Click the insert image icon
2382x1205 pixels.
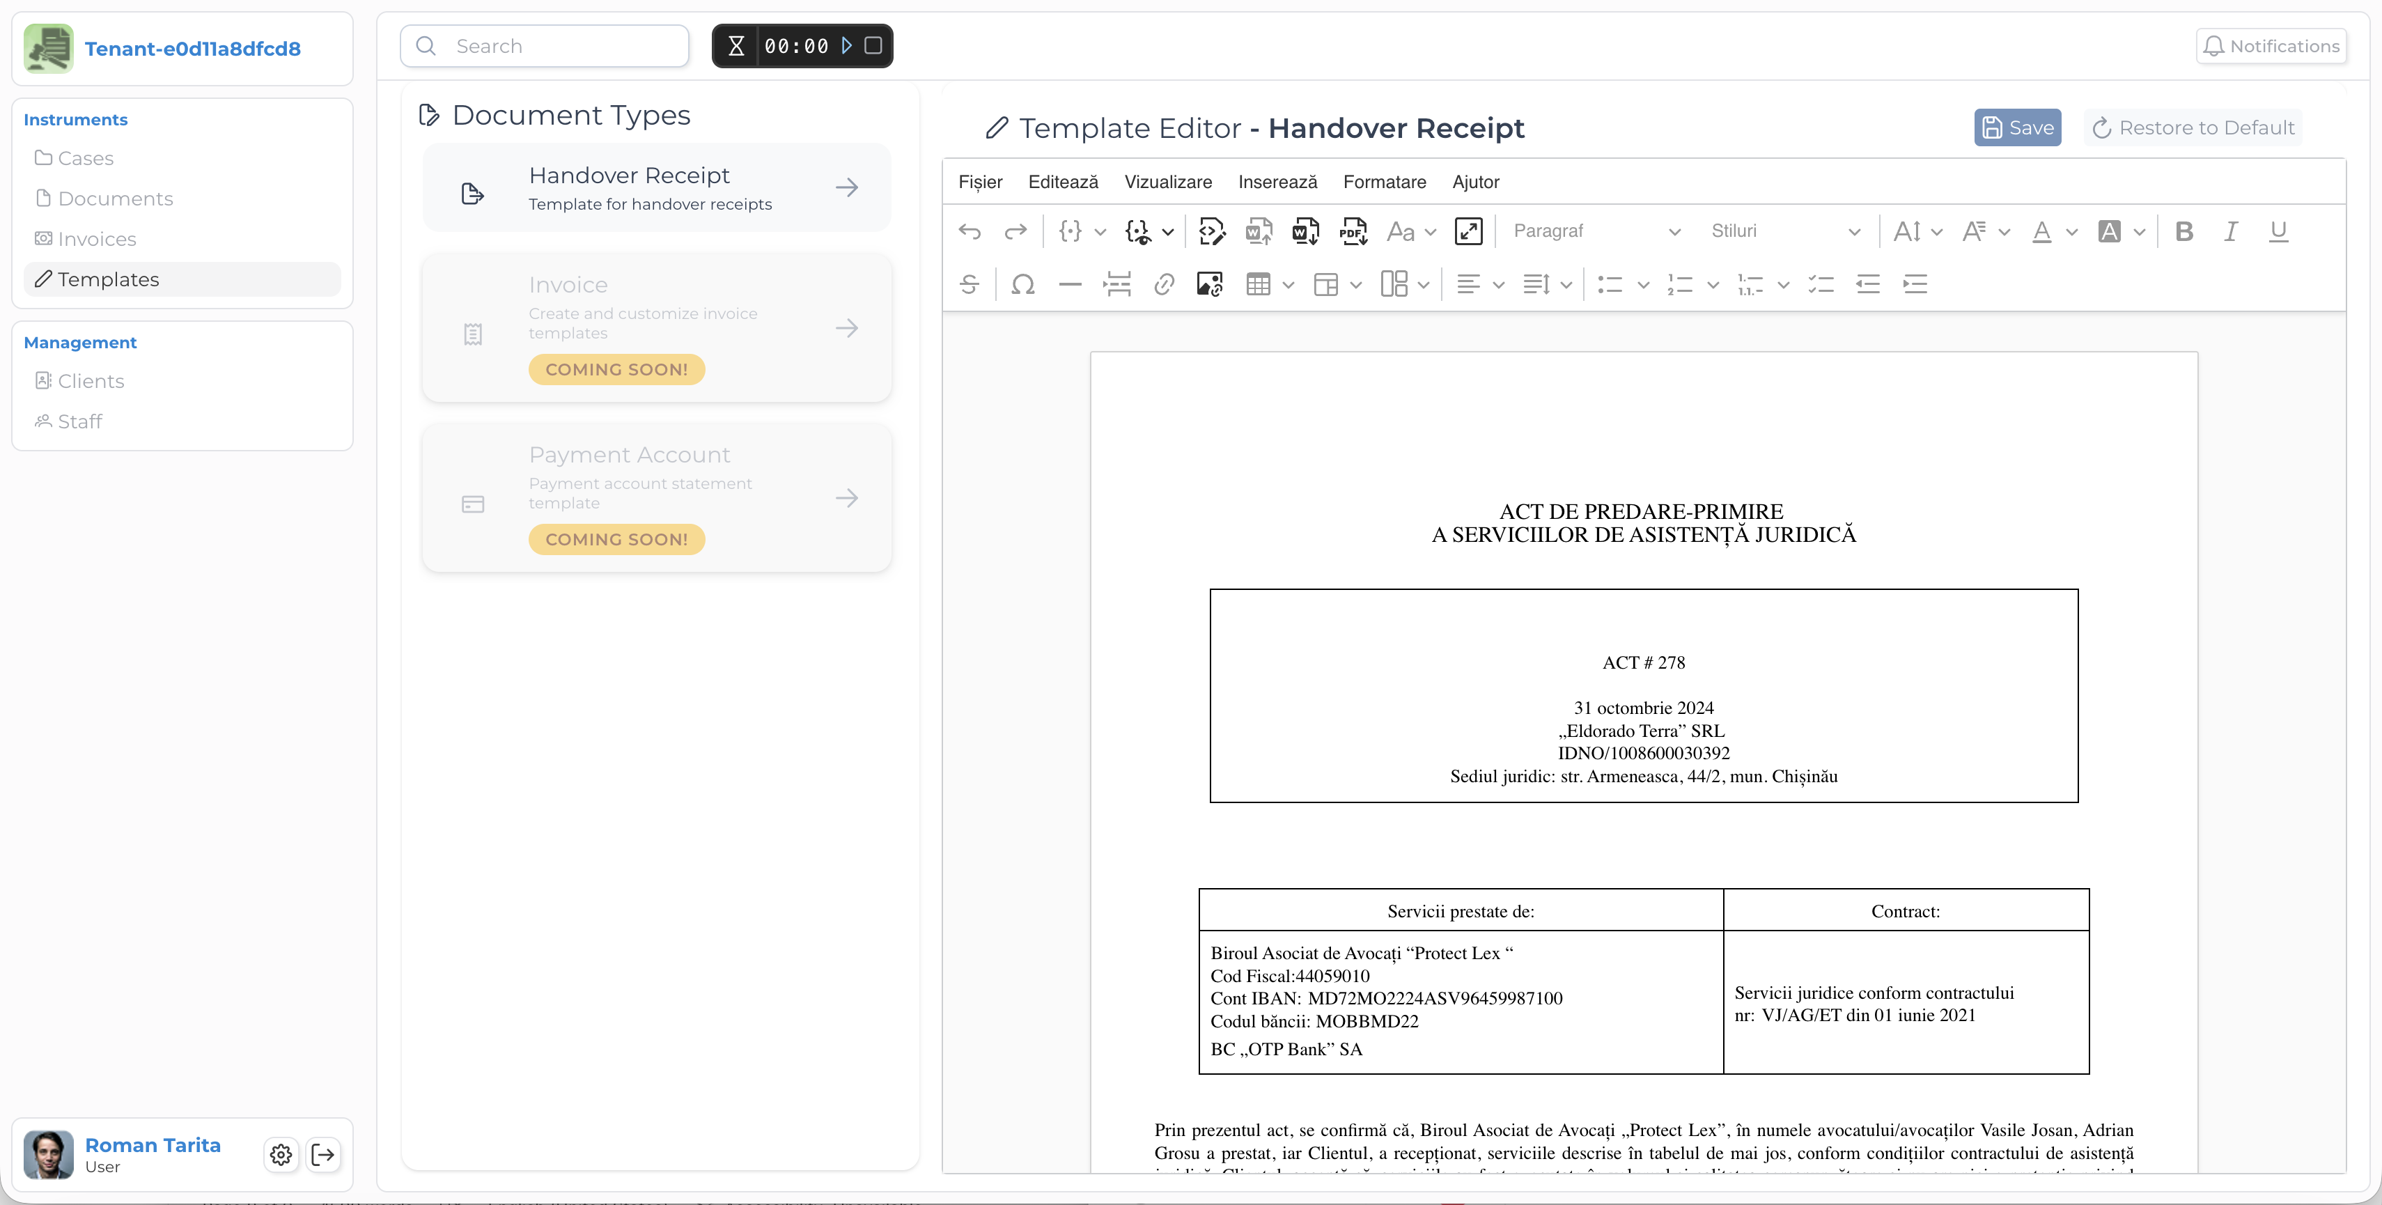[1210, 285]
